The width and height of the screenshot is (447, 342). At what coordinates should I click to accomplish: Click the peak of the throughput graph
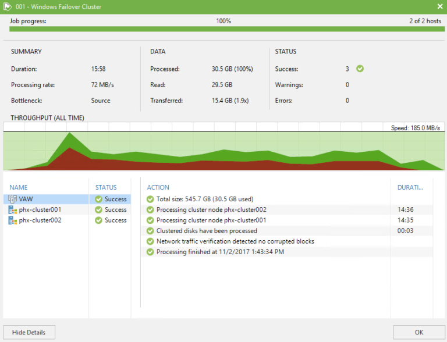tap(69, 133)
